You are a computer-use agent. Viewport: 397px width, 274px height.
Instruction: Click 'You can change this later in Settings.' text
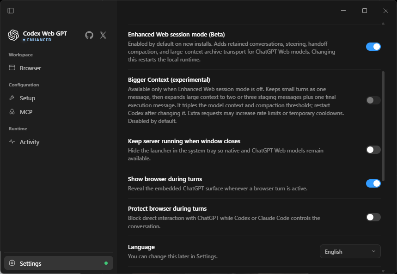(x=173, y=256)
